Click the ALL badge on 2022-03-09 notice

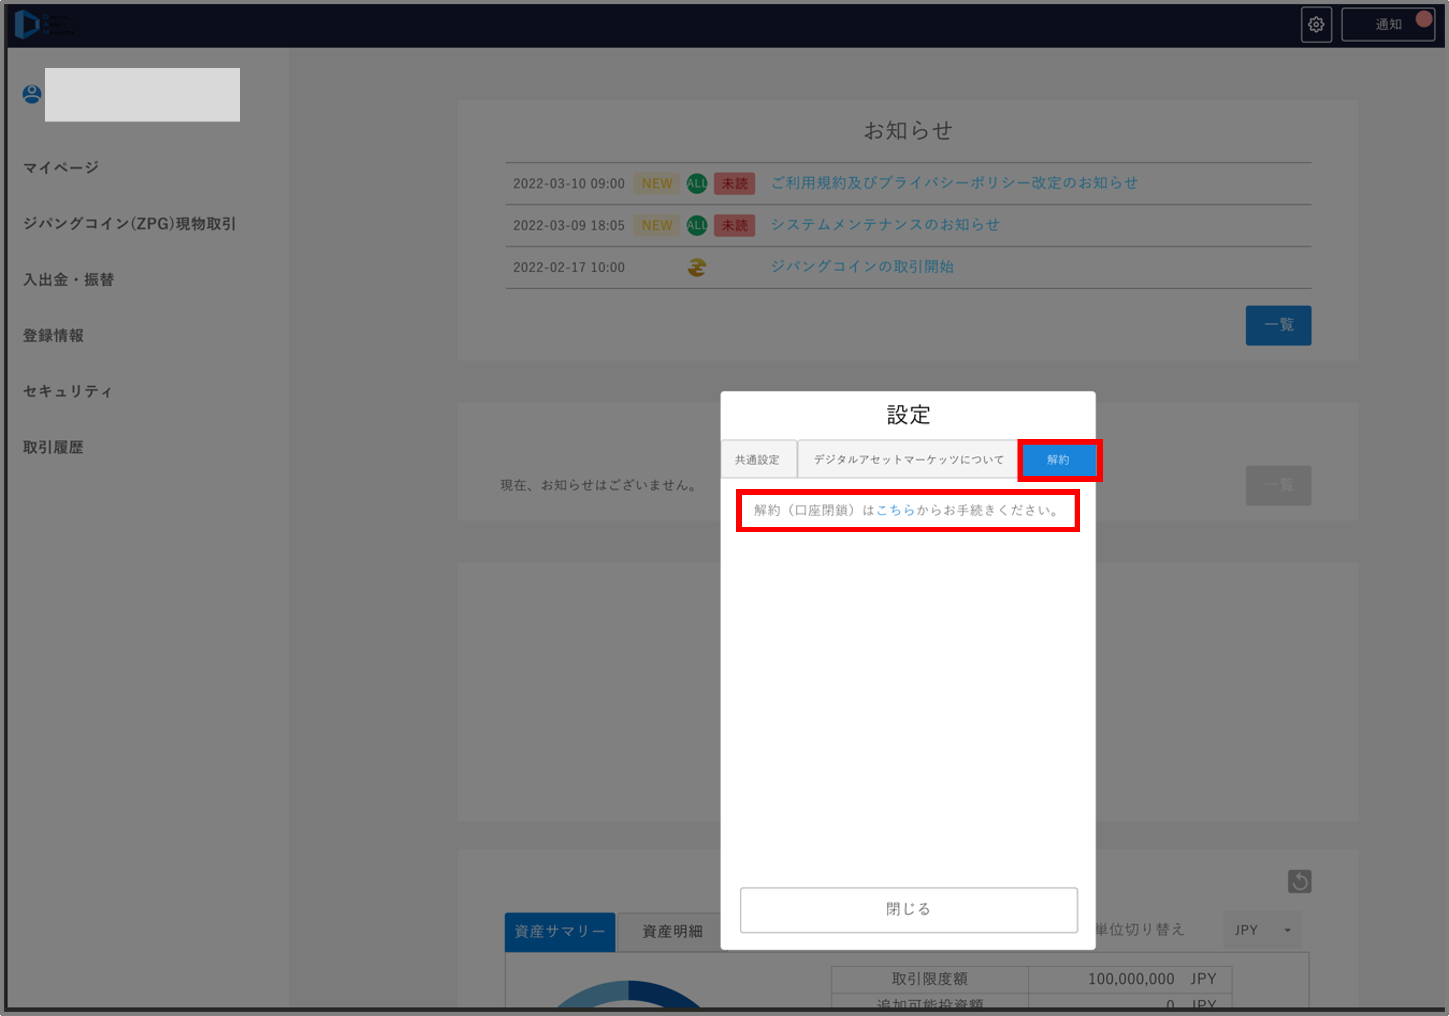point(697,225)
